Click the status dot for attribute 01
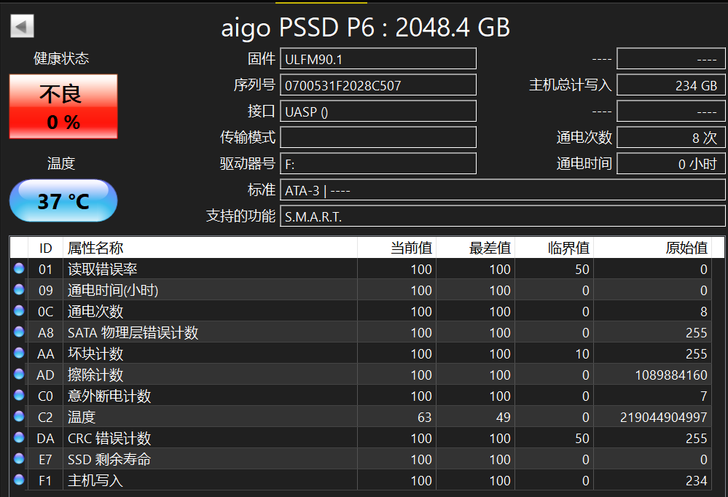Viewport: 728px width, 497px height. 19,268
